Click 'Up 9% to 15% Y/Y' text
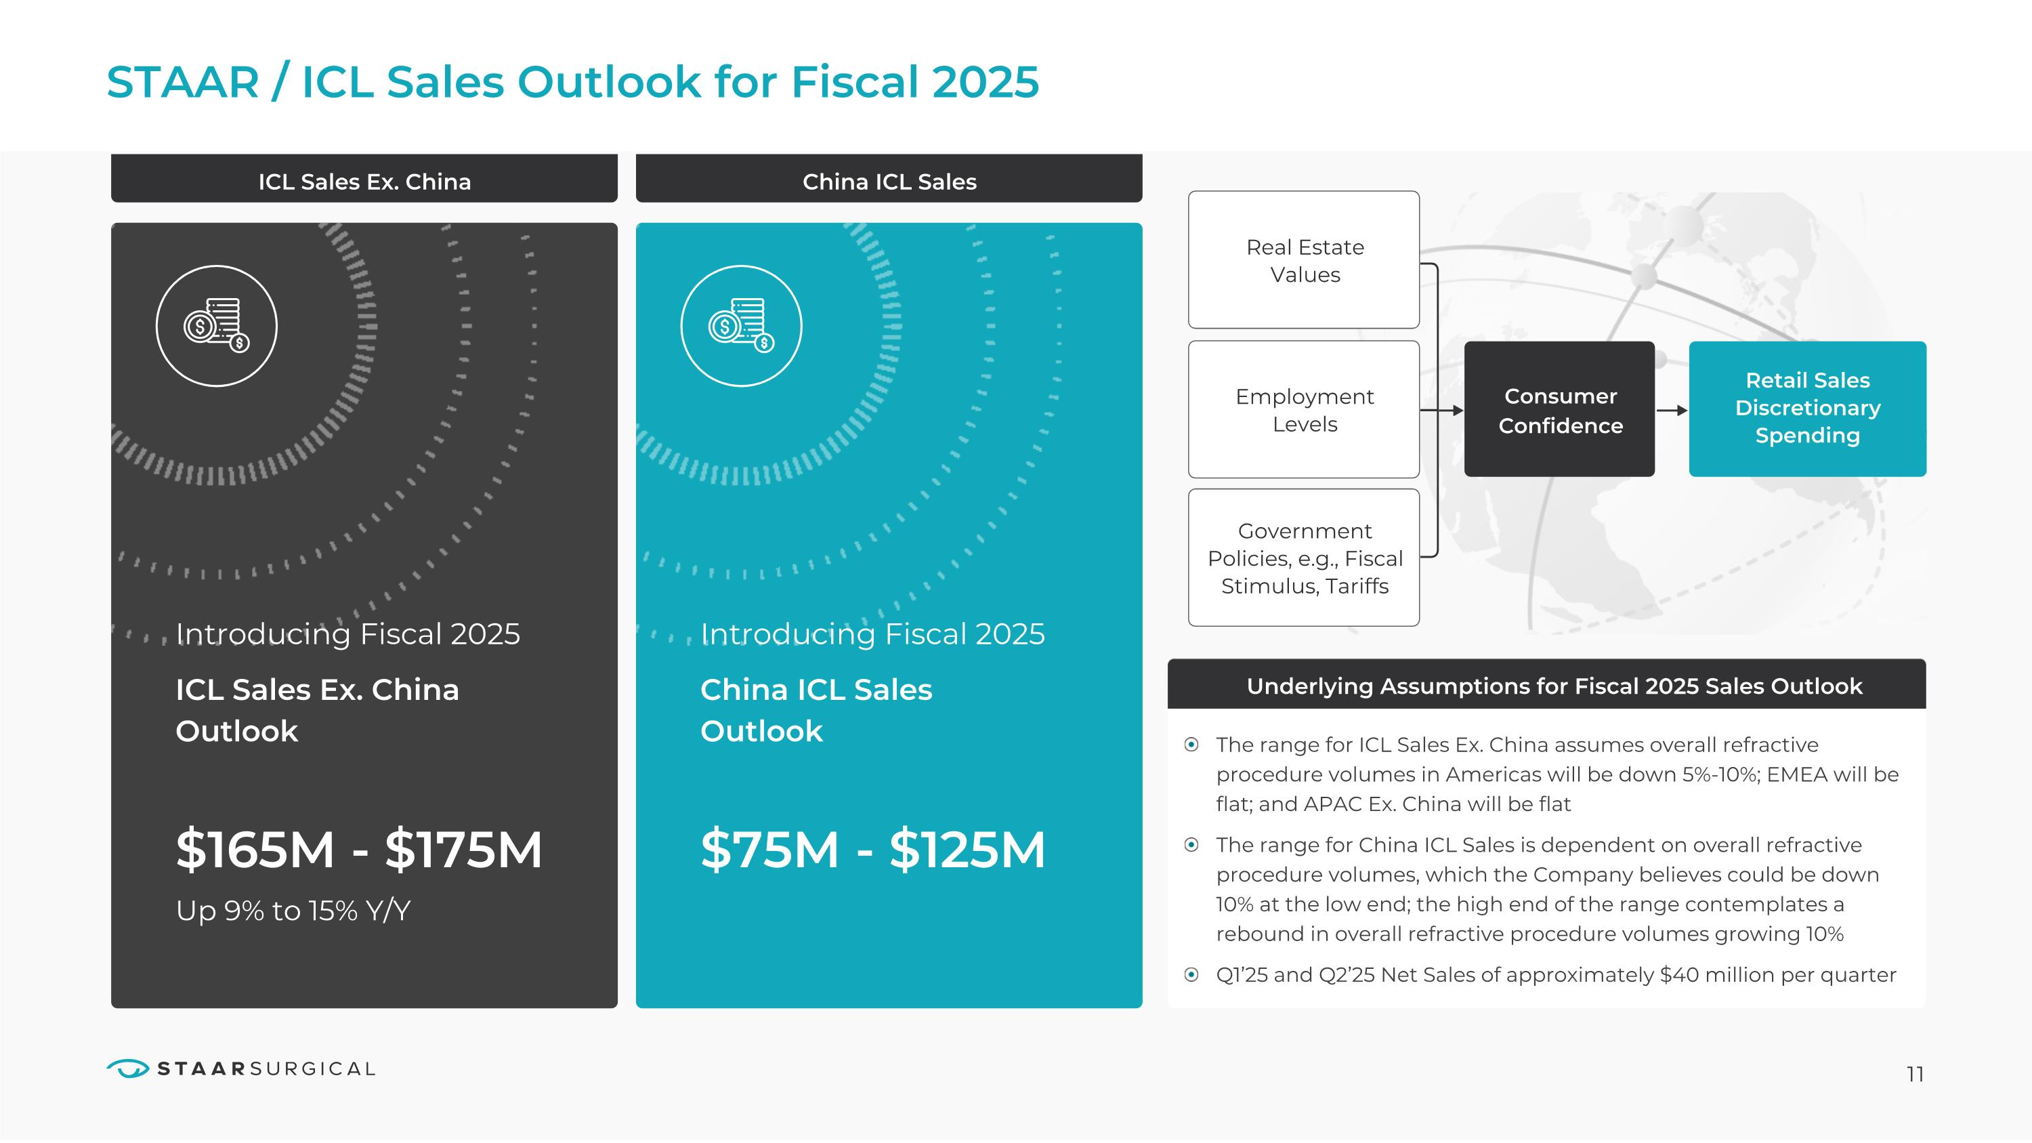This screenshot has width=2032, height=1143. [293, 911]
